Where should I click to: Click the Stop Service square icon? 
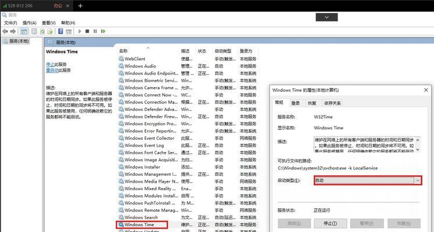pyautogui.click(x=87, y=31)
